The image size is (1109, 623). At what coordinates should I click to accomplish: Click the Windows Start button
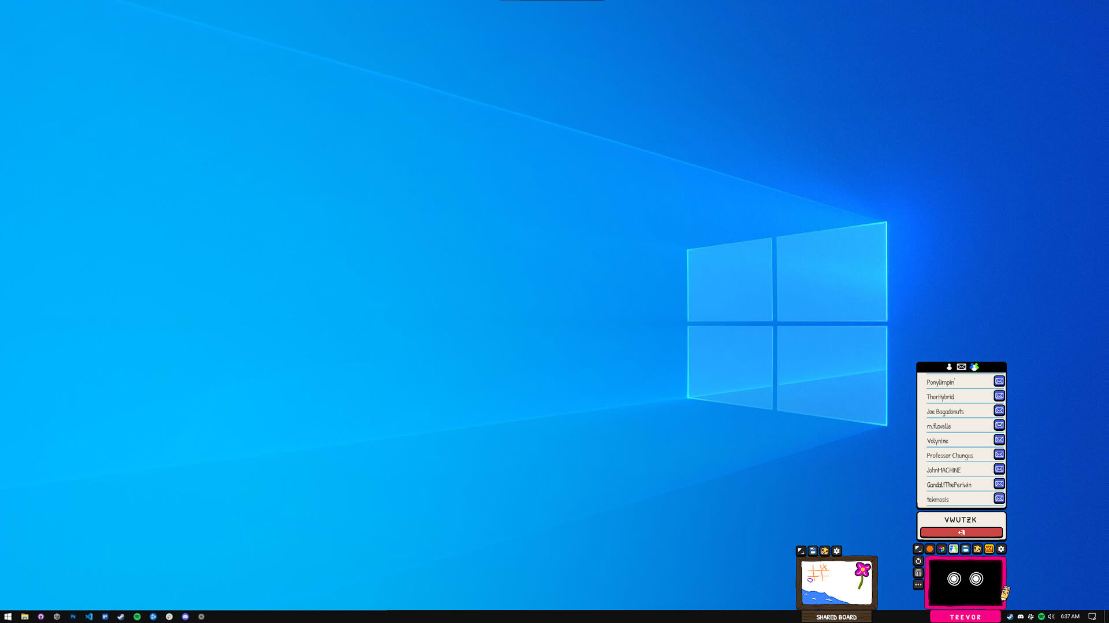(x=8, y=617)
